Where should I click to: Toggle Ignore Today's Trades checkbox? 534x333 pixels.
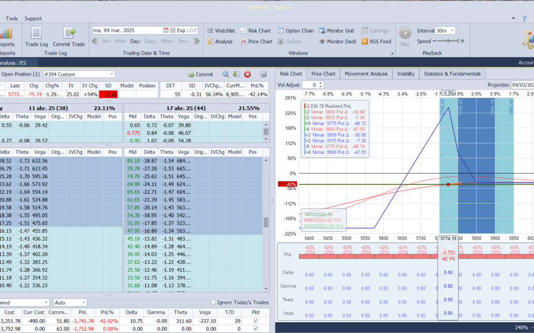coord(214,302)
